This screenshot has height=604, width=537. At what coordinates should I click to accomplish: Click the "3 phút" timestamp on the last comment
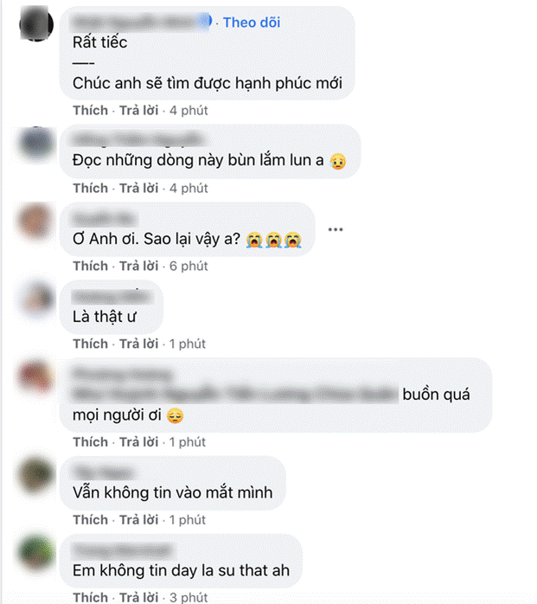point(189,597)
